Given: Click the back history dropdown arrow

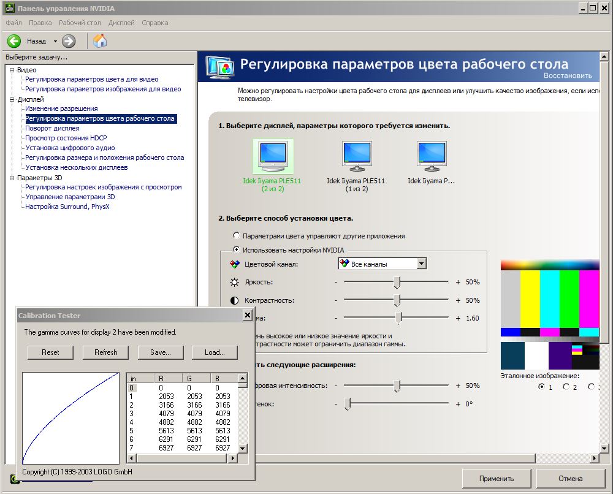Looking at the screenshot, I should click(55, 41).
